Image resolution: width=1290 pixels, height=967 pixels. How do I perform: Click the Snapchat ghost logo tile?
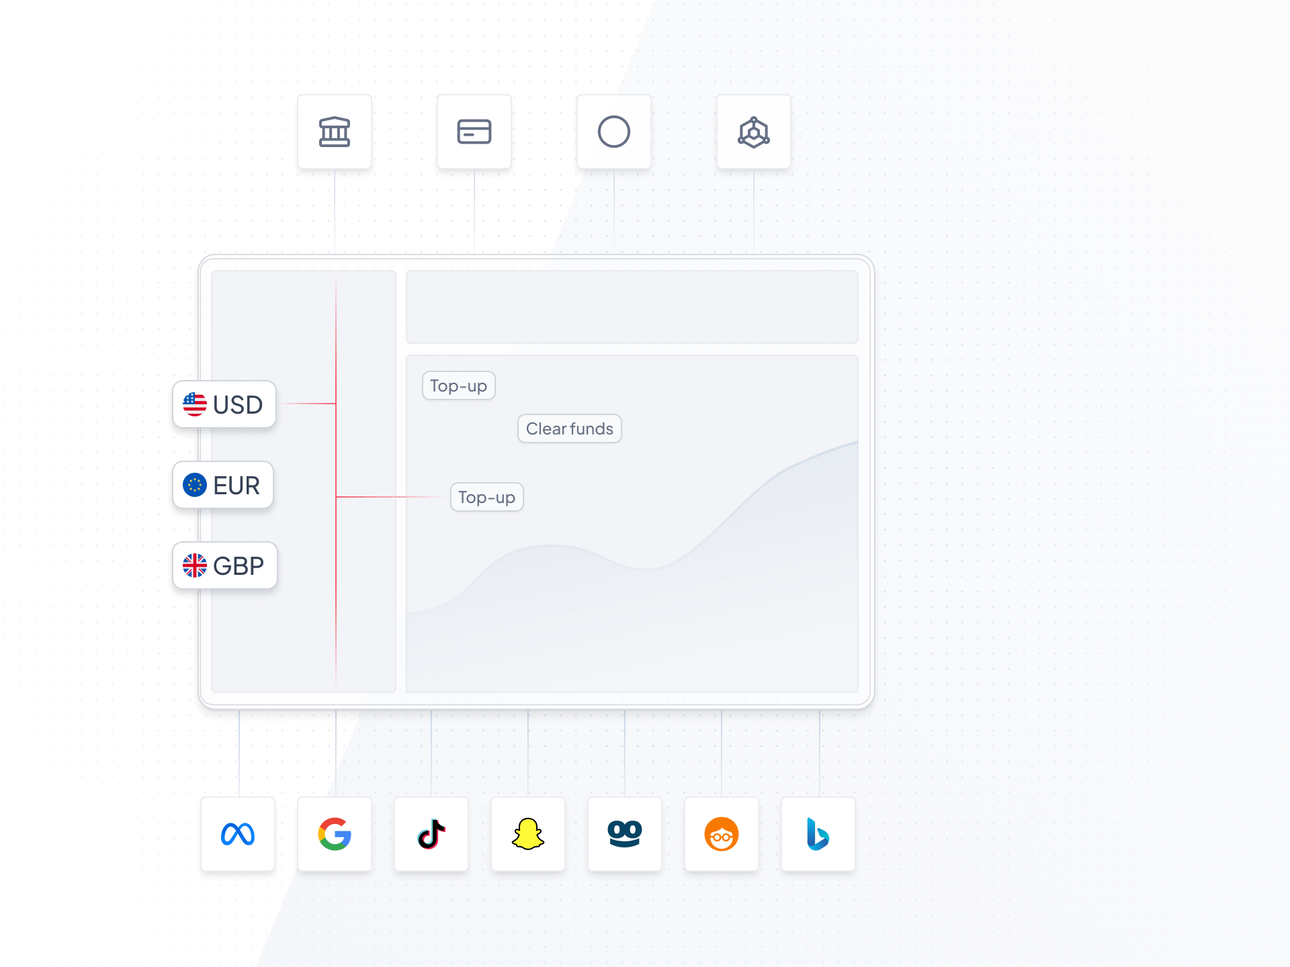click(x=528, y=835)
